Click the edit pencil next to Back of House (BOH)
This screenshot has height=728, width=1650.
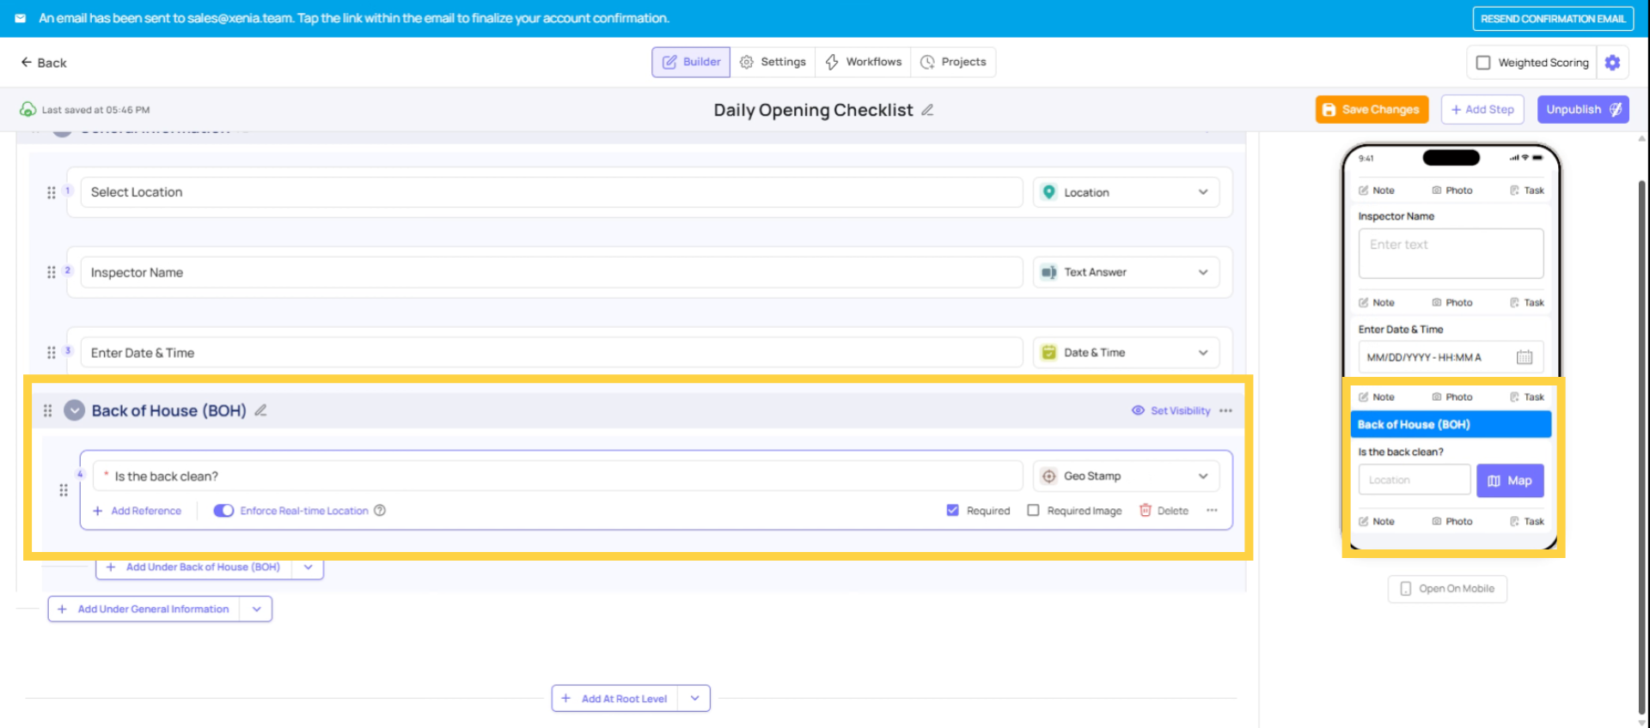(260, 410)
